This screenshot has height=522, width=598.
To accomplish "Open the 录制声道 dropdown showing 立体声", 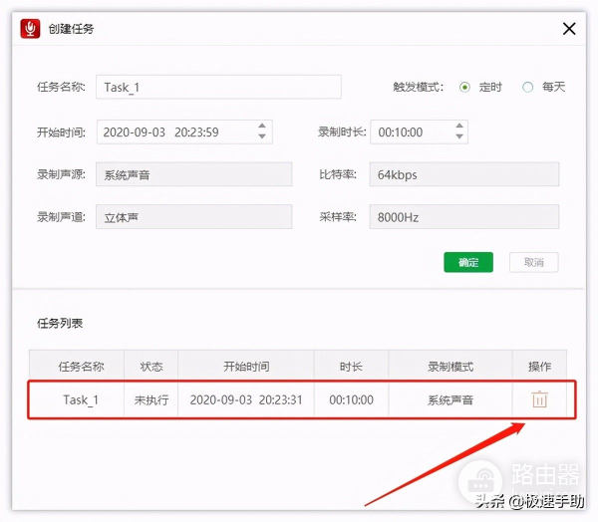I will pos(193,217).
